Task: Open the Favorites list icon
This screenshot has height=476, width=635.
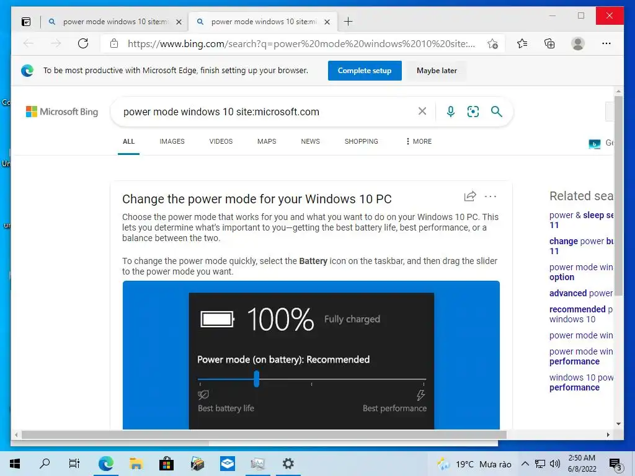Action: [x=522, y=43]
